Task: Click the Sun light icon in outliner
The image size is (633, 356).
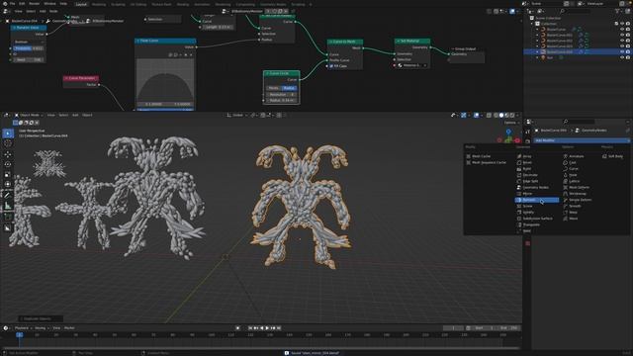Action: tap(543, 57)
